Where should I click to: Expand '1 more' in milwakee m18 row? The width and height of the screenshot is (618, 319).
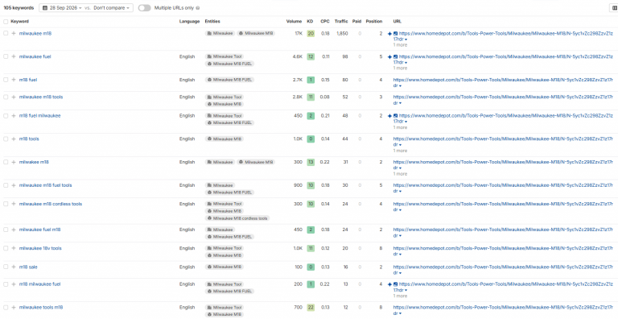[400, 174]
